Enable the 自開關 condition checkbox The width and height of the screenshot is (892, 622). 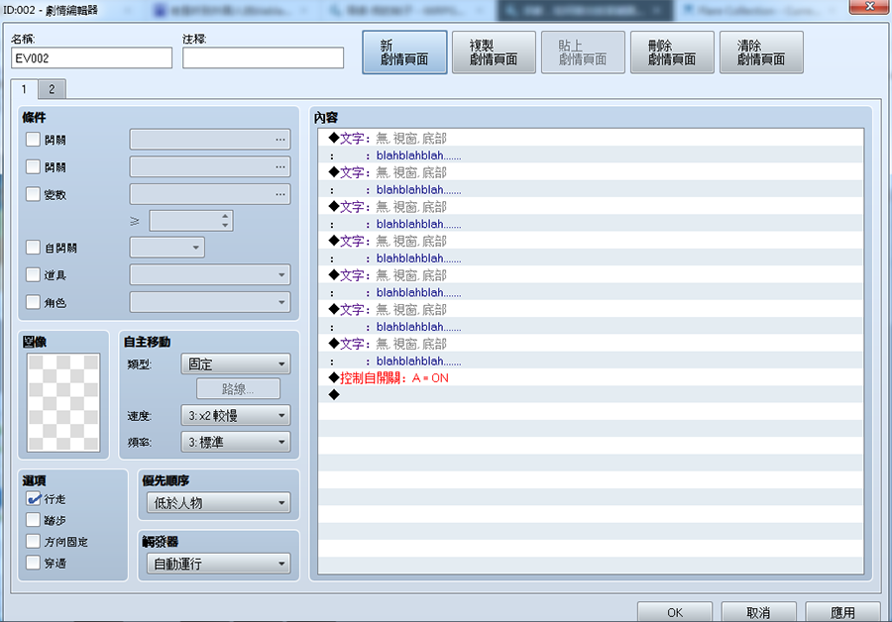click(x=33, y=248)
